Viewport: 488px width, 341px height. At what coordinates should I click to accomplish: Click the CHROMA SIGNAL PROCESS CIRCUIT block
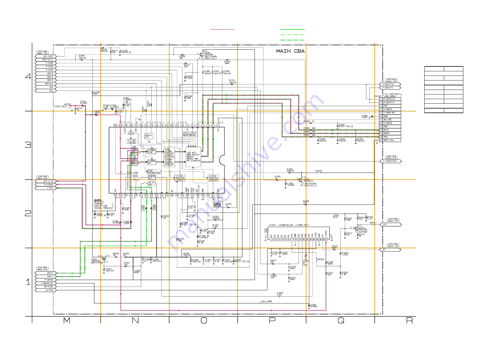(x=169, y=162)
